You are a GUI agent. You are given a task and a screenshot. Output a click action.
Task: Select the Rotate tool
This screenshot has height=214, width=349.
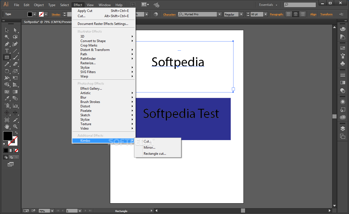(7, 71)
